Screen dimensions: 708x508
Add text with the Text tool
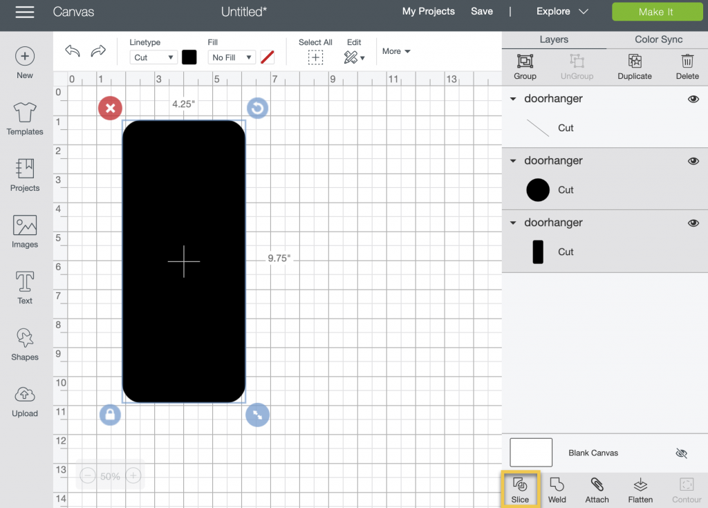[25, 288]
